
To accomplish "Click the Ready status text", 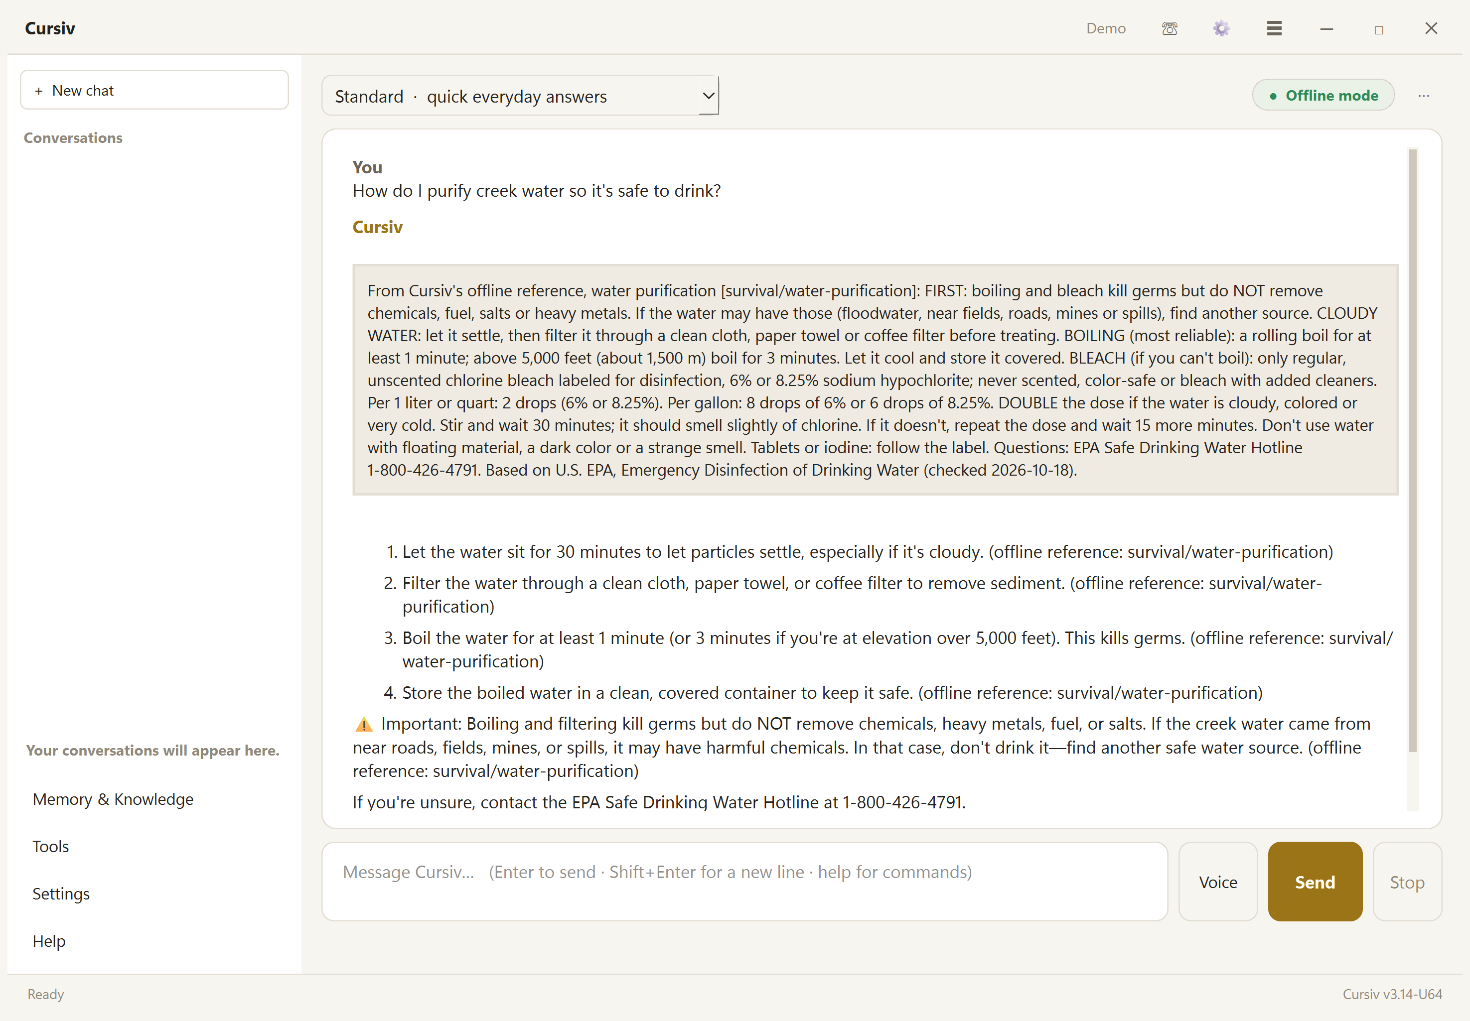I will [x=45, y=994].
